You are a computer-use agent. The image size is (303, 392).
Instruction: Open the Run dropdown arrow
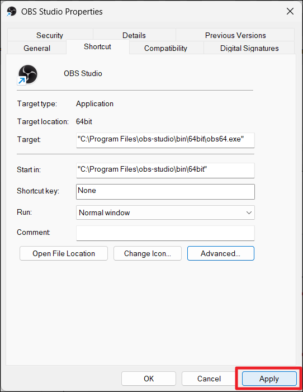249,212
